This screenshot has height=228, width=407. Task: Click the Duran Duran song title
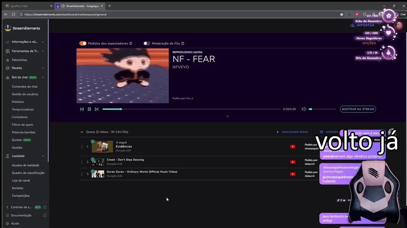coord(142,172)
